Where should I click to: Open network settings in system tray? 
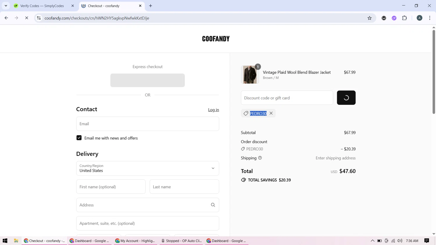393,241
